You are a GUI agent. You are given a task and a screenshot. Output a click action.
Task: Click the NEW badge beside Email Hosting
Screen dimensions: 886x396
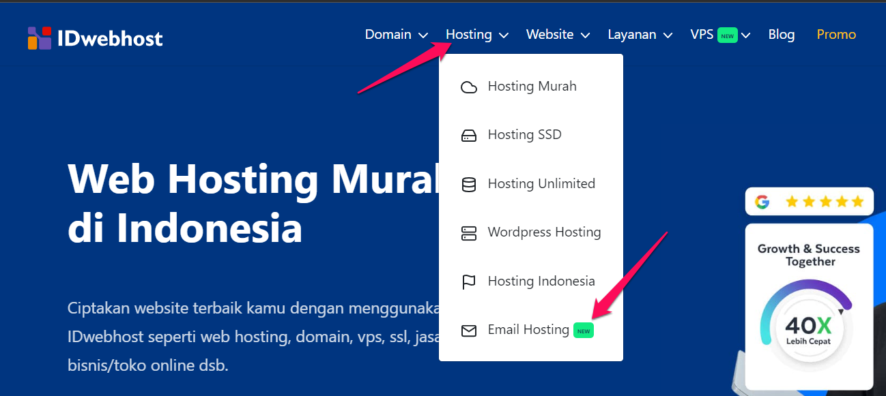(x=584, y=331)
